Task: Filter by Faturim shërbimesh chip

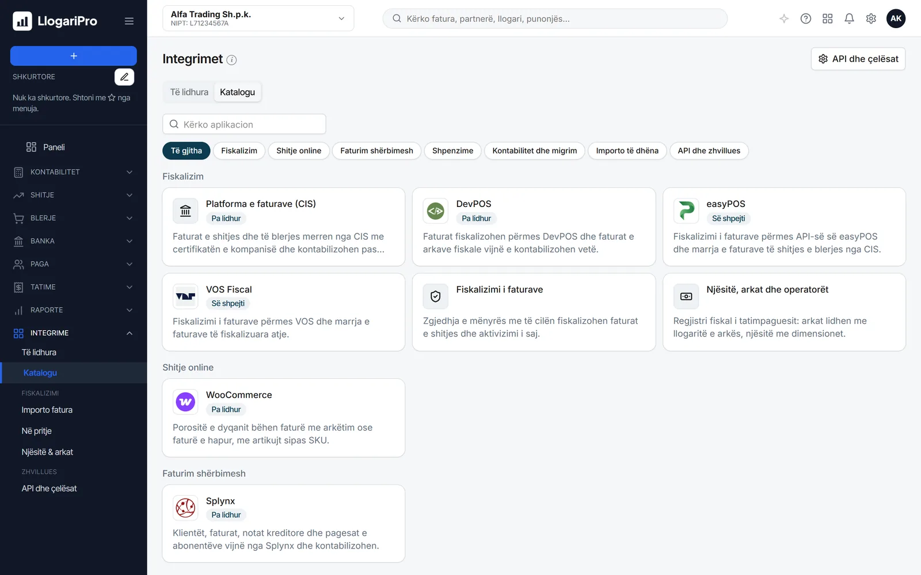Action: [376, 151]
